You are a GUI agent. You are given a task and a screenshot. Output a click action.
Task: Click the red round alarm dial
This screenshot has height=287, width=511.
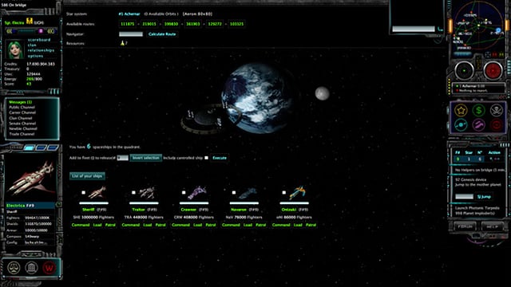pos(493,70)
